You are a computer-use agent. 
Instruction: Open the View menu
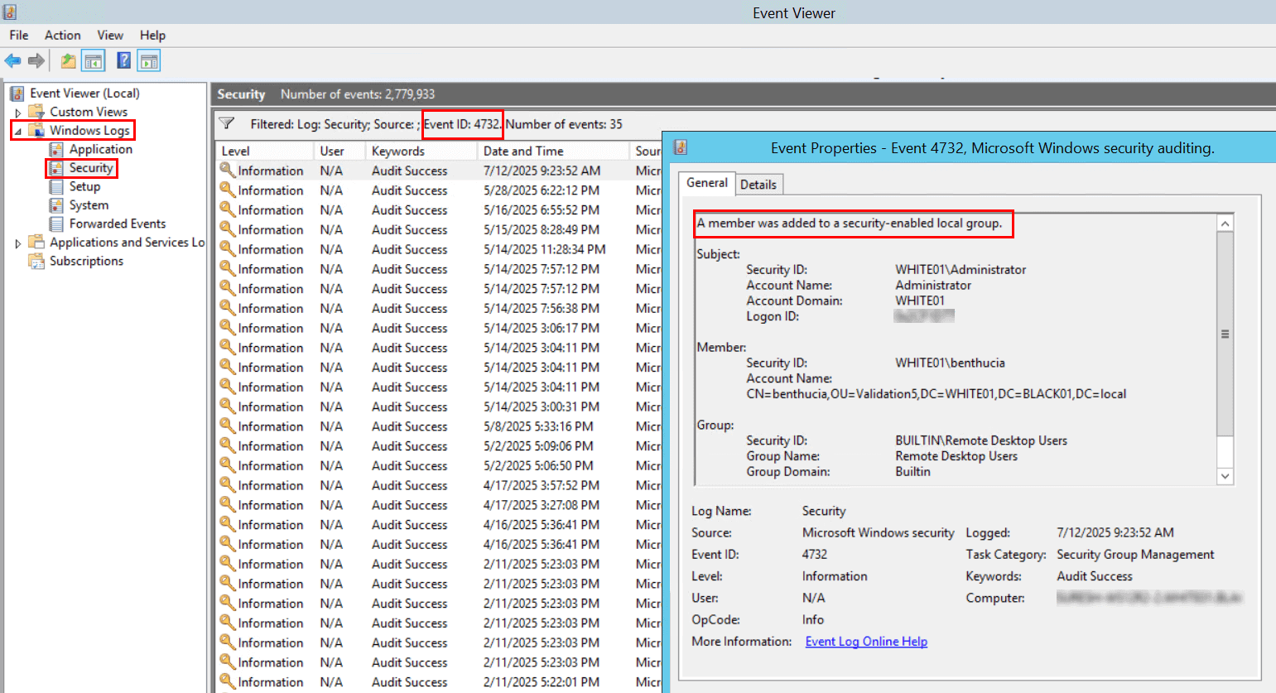[x=109, y=35]
